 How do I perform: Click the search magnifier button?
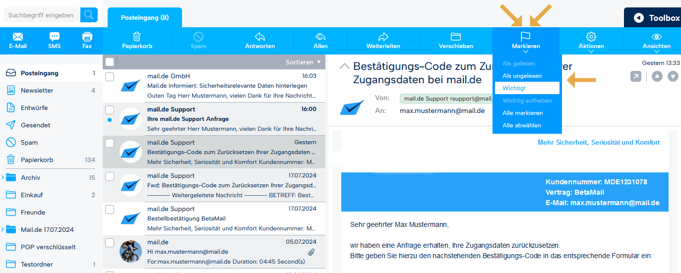point(89,15)
